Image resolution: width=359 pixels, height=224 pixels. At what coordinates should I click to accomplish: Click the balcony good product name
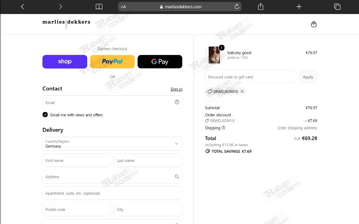click(x=239, y=53)
